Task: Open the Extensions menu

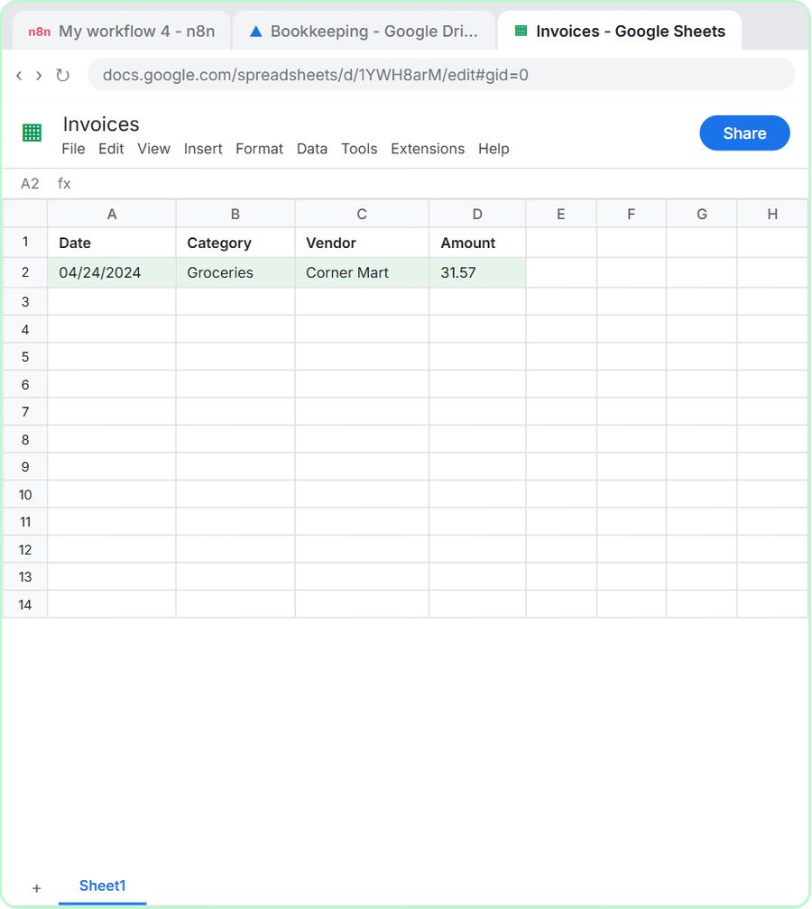Action: coord(428,149)
